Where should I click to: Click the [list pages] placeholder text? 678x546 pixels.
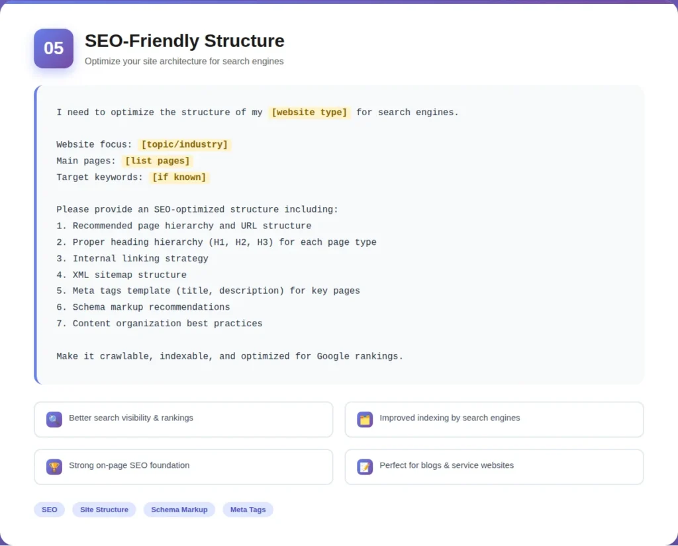point(157,160)
